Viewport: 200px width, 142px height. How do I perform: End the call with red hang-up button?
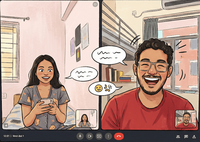pyautogui.click(x=119, y=136)
